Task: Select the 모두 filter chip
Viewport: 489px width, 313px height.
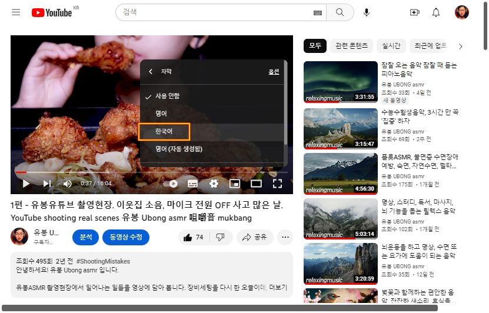Action: (315, 46)
